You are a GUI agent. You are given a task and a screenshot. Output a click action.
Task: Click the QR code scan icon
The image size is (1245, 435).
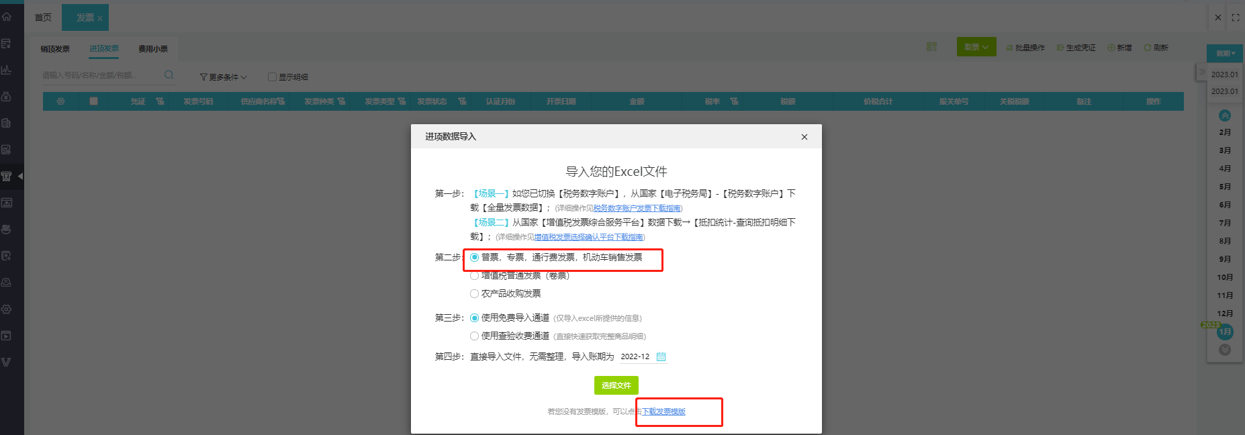click(931, 47)
